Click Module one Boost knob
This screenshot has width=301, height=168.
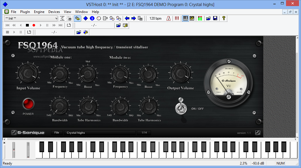tap(88, 74)
